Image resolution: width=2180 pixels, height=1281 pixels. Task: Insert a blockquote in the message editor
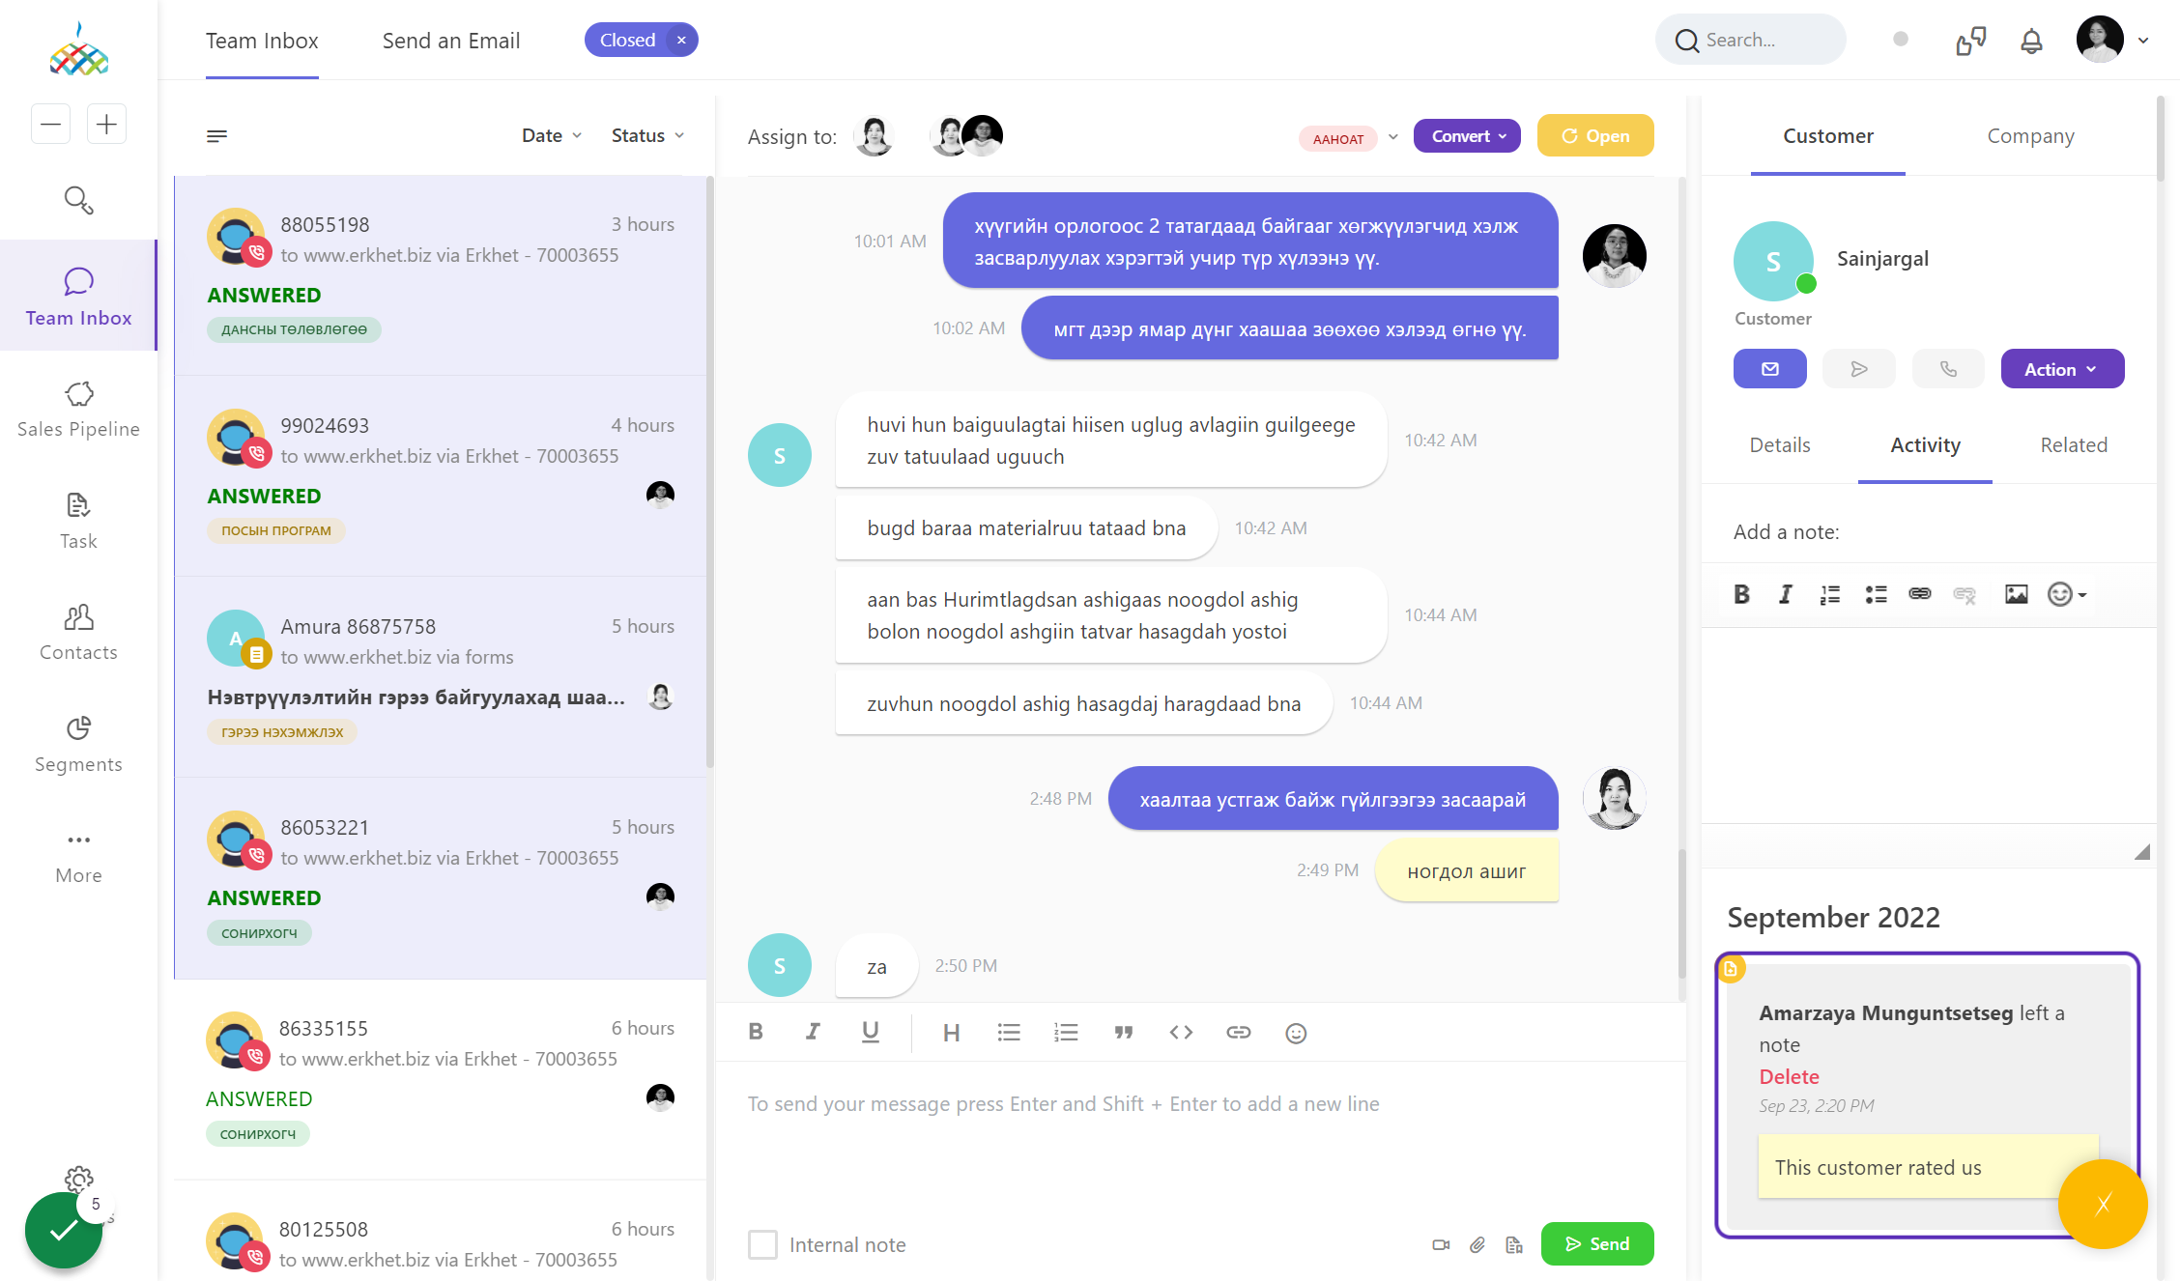[x=1123, y=1033]
